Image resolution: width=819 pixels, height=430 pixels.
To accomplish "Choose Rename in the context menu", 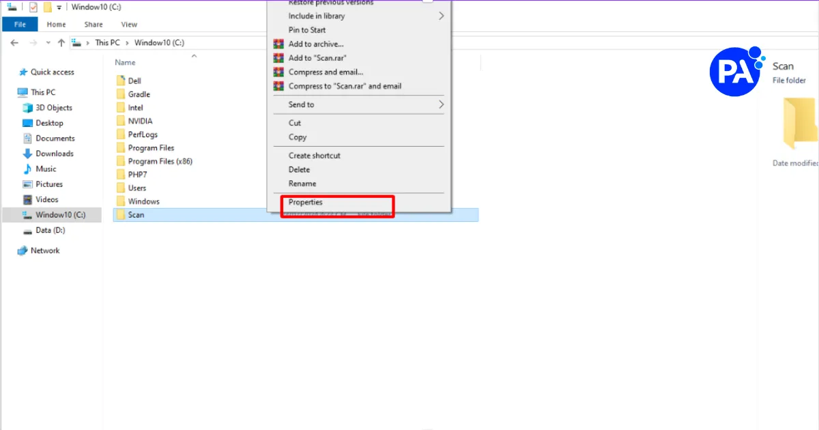I will click(x=358, y=184).
